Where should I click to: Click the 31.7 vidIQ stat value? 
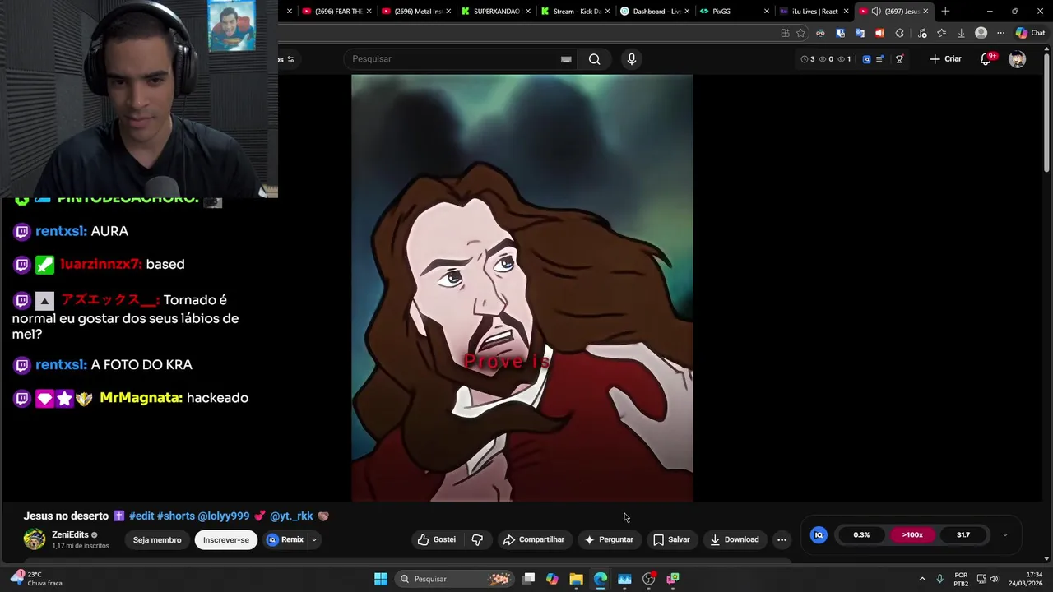coord(963,534)
